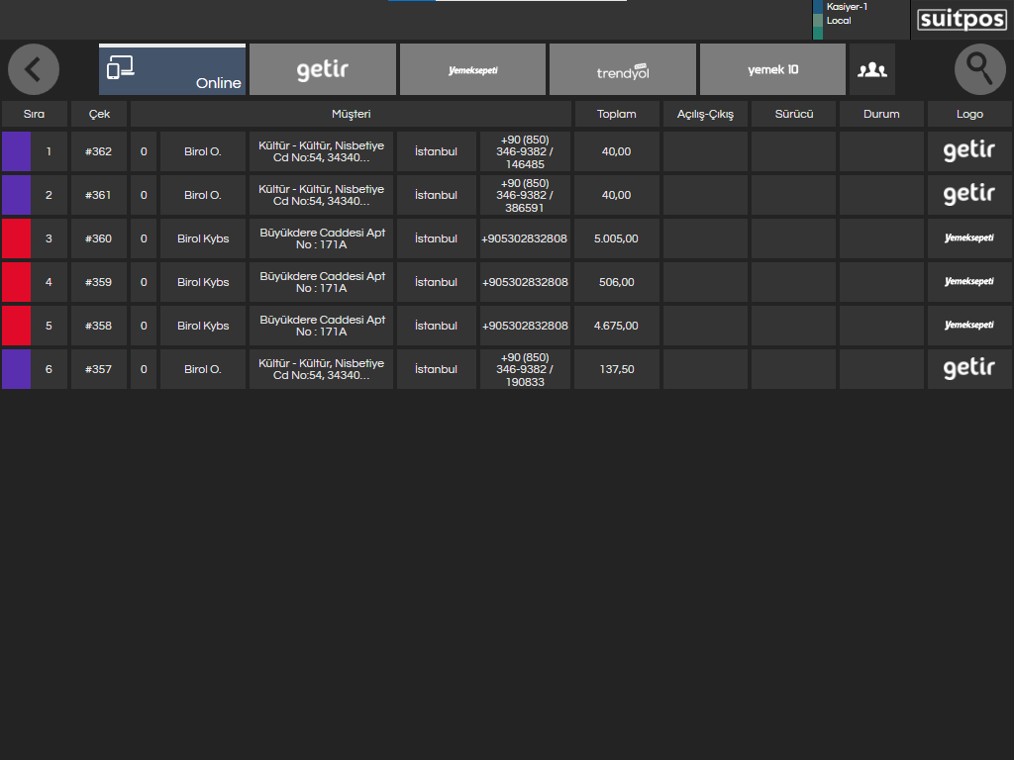Open check #357
This screenshot has height=760, width=1014.
98,369
